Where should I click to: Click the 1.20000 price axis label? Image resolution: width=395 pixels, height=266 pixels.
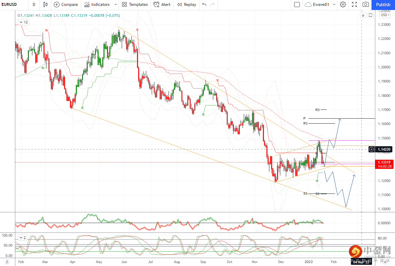click(x=384, y=67)
